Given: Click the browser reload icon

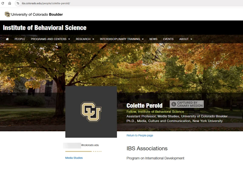Looking at the screenshot, I should (x=3, y=3).
